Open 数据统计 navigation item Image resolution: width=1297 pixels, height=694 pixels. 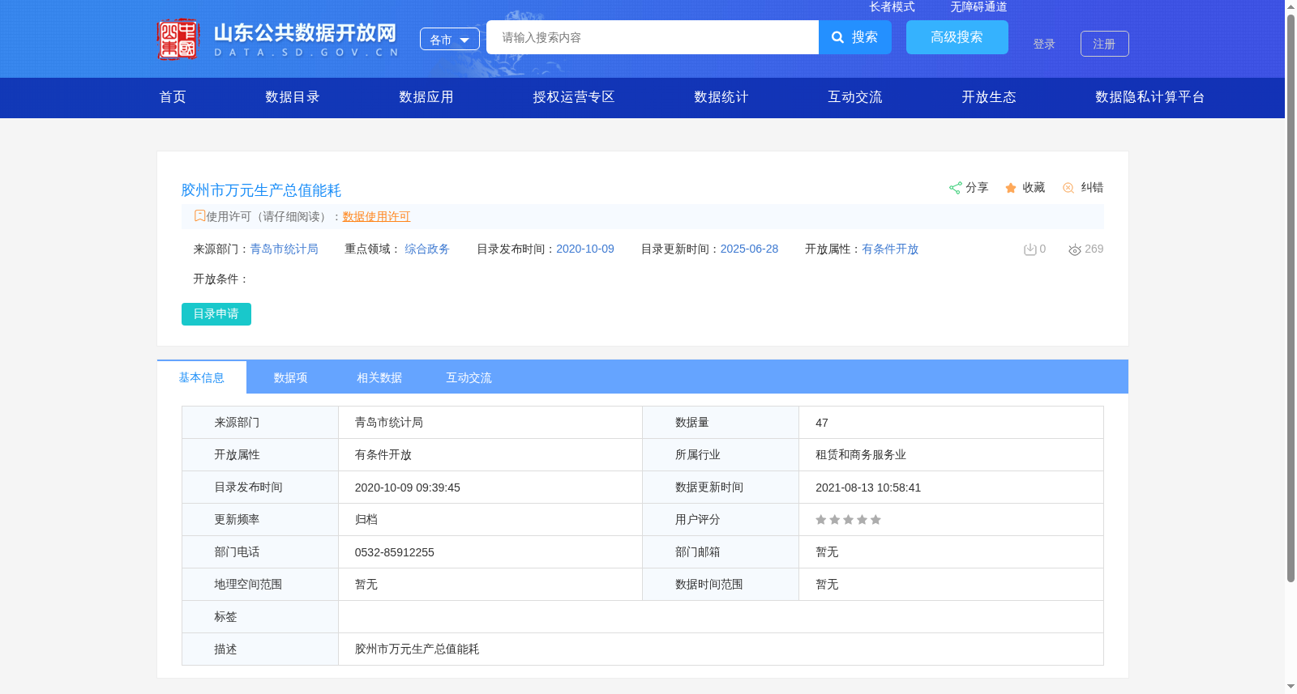coord(721,97)
